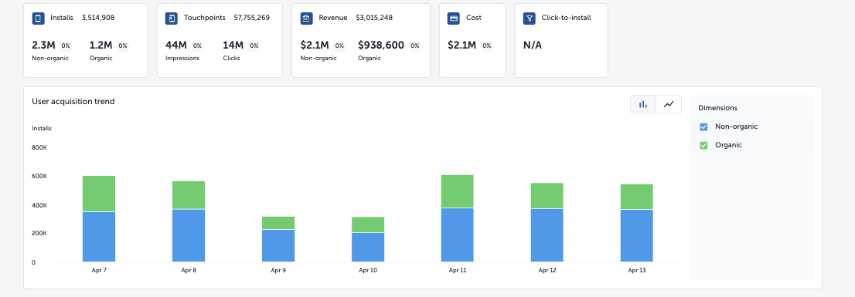Click the Revenue bank icon
The image size is (855, 297).
(x=306, y=19)
